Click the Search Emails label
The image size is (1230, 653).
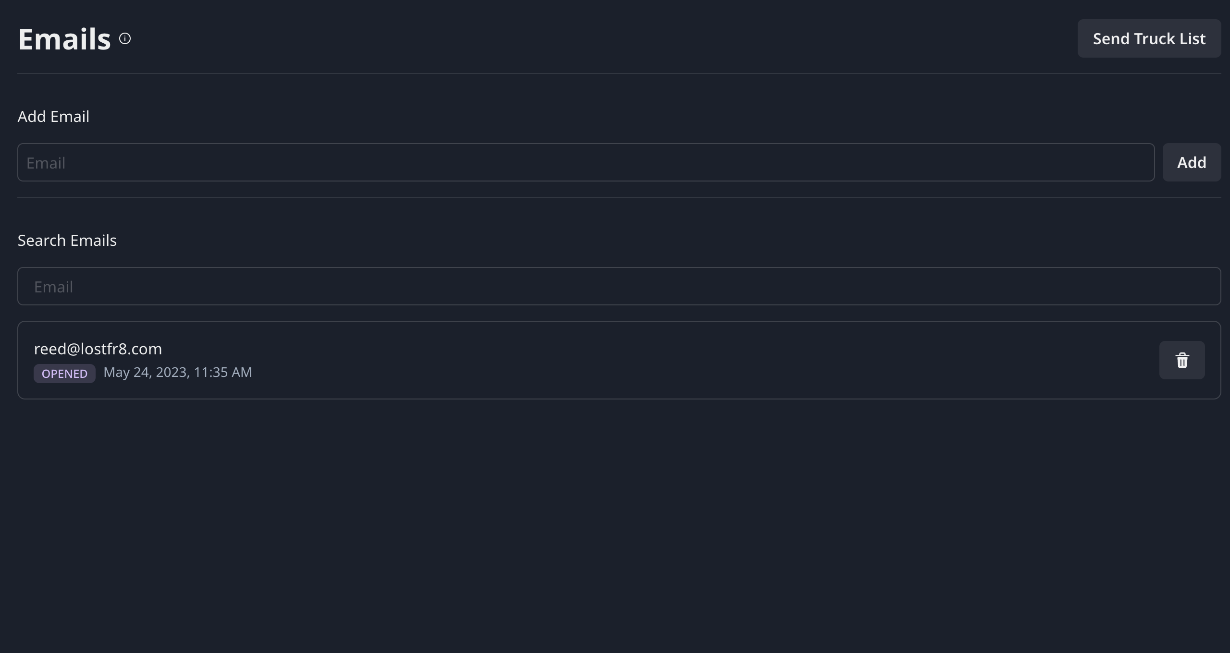[67, 240]
